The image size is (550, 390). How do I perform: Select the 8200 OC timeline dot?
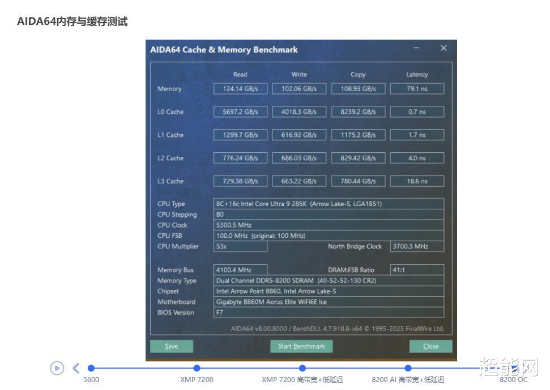point(514,368)
